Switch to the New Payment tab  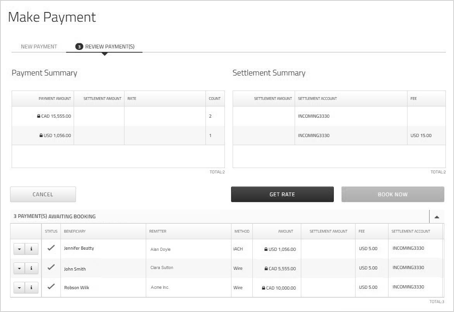39,46
